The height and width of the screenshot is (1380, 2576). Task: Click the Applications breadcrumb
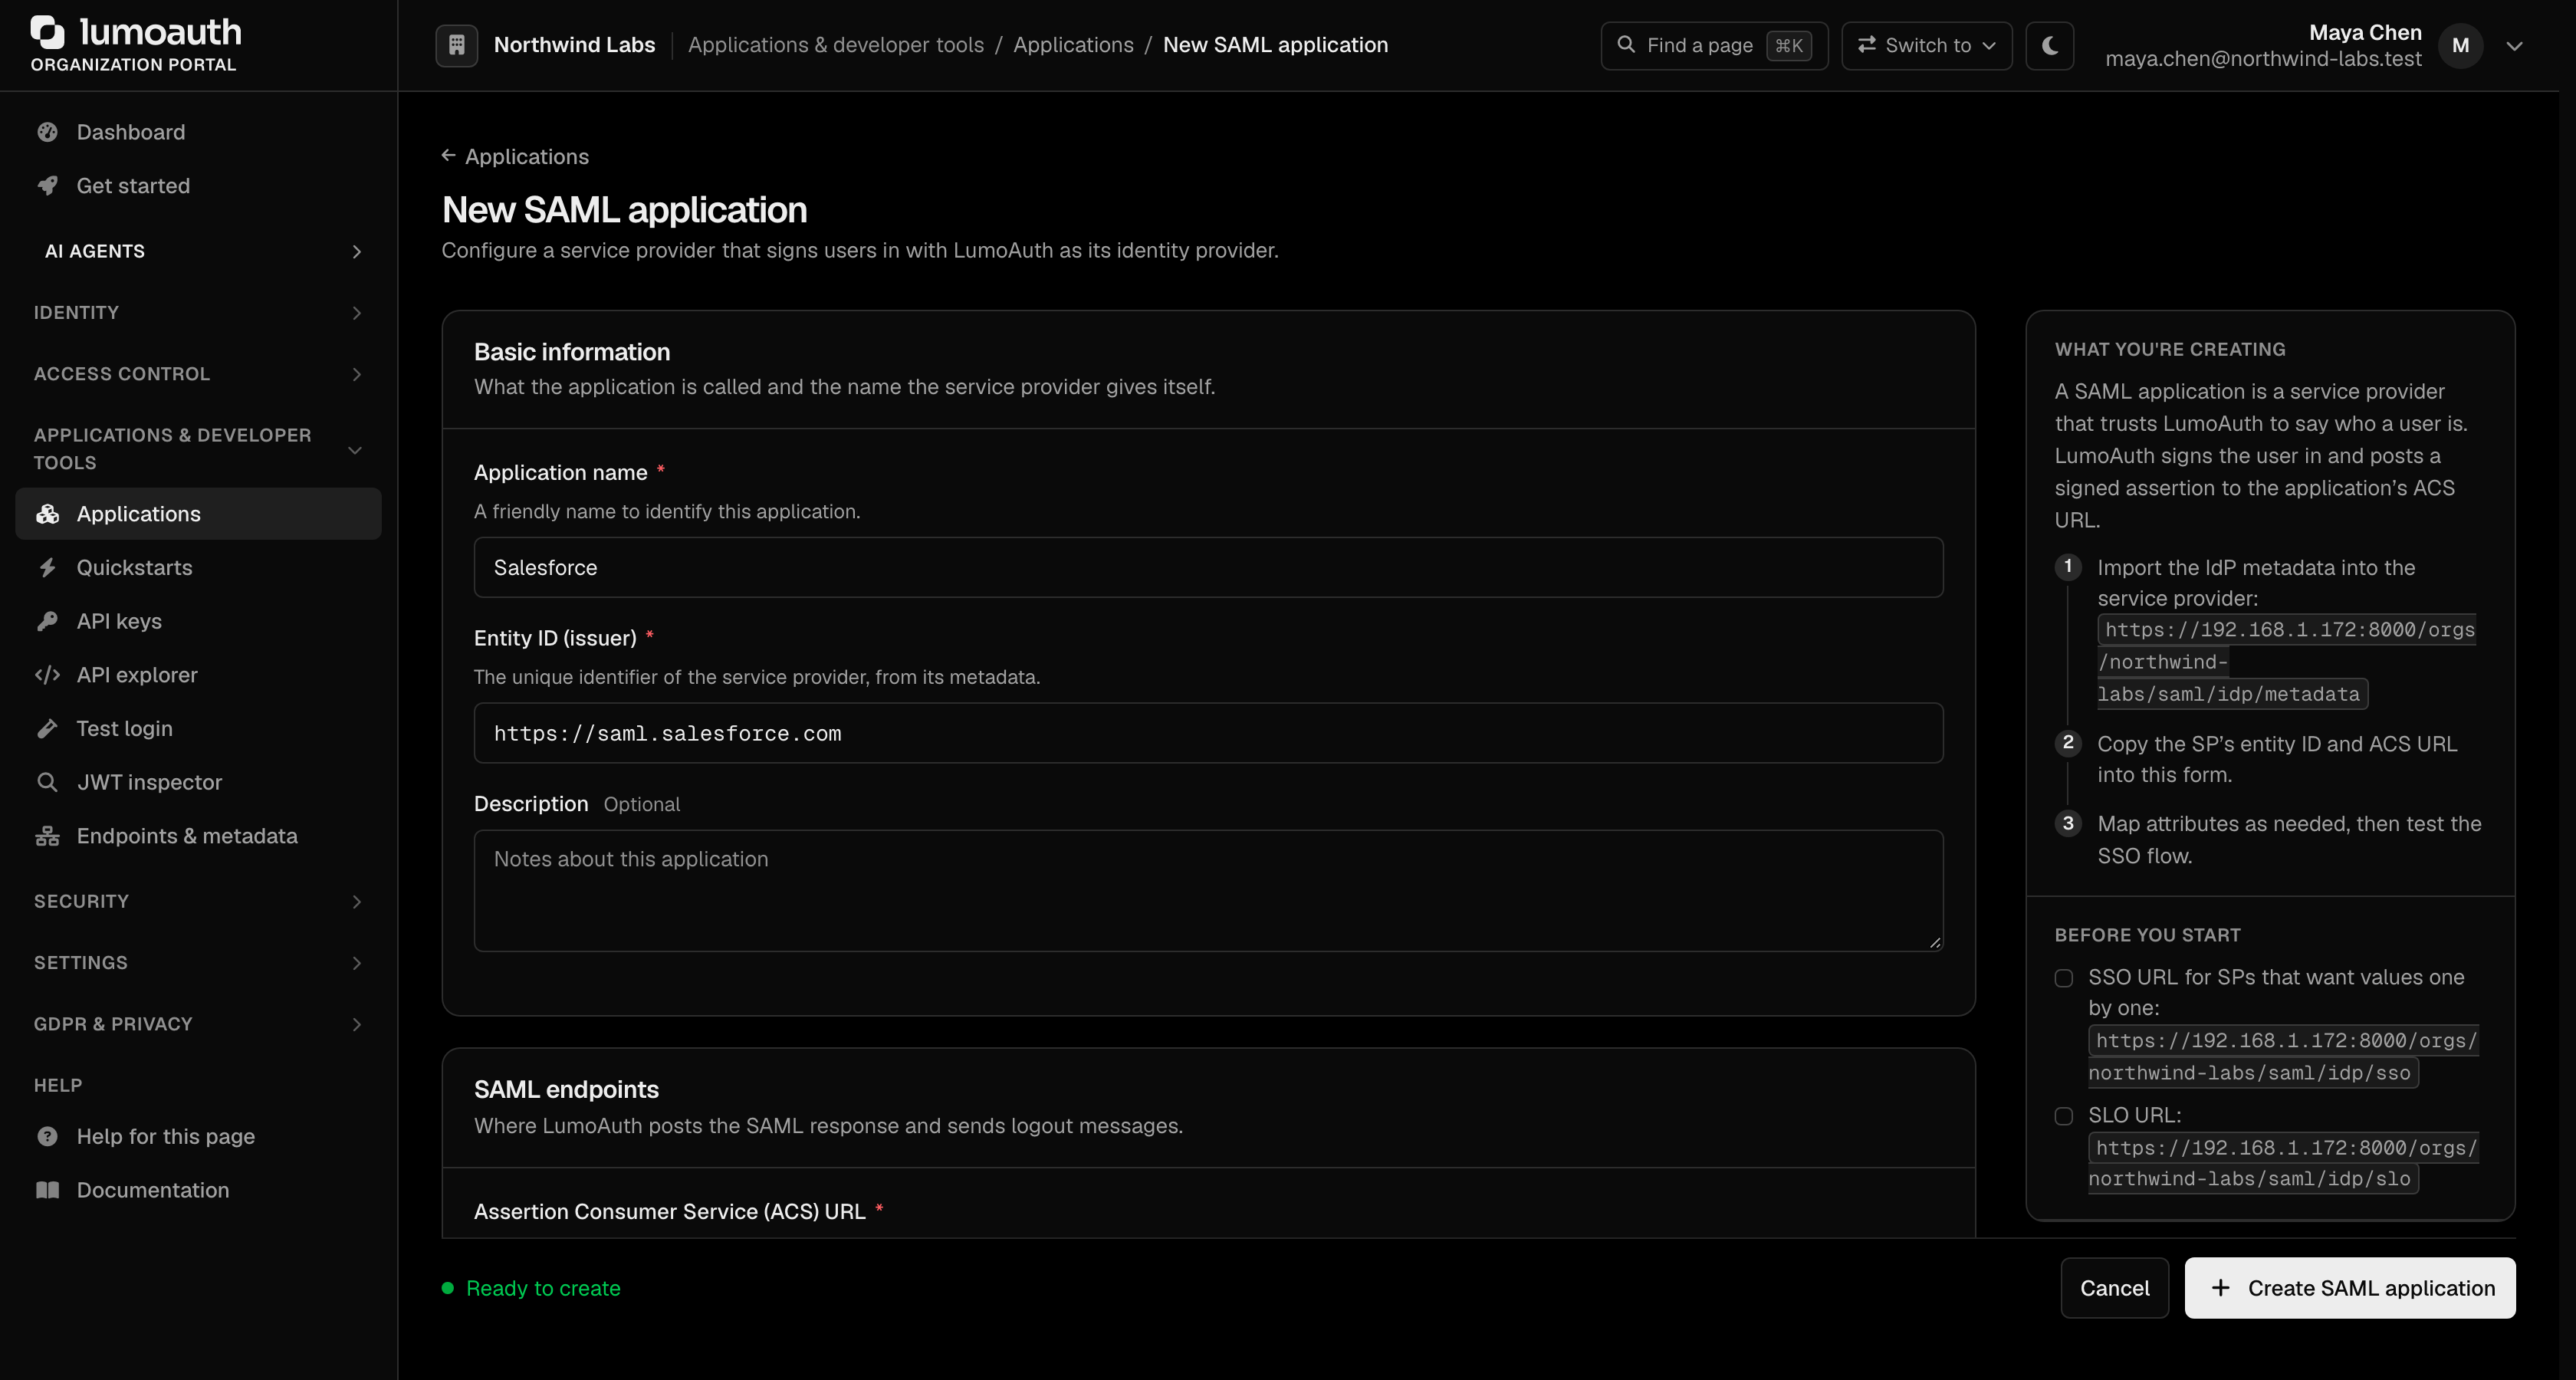pos(1073,45)
